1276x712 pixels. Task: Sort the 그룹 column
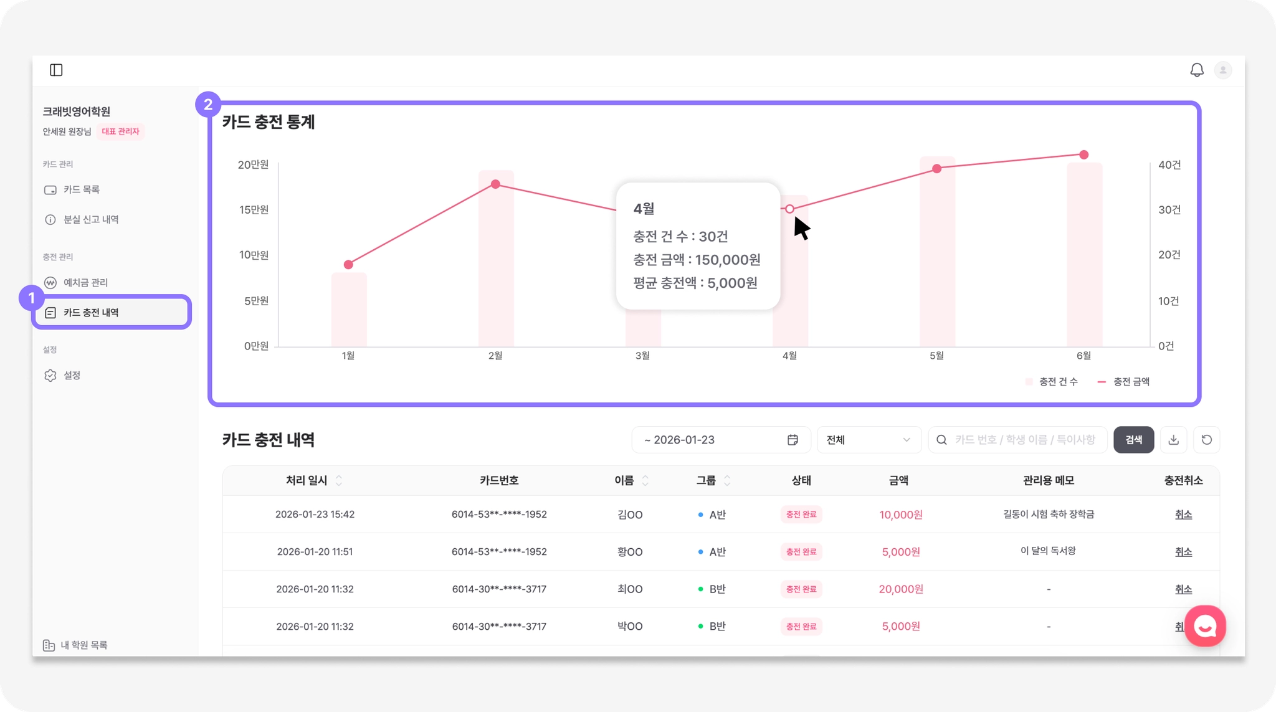click(x=726, y=480)
